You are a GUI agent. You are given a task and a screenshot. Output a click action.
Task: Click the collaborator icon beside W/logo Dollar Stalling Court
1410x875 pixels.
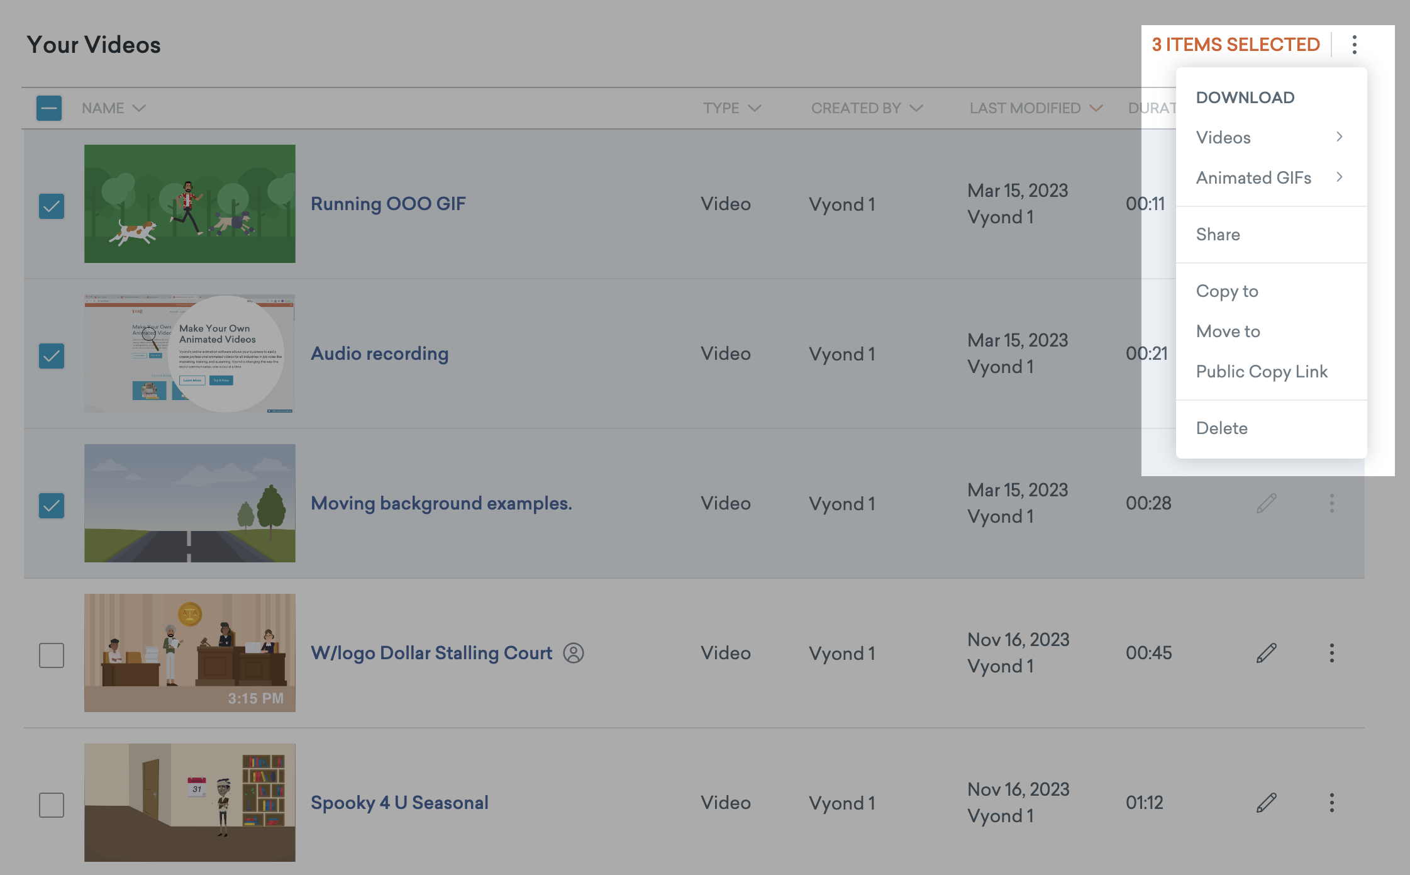[x=574, y=654]
